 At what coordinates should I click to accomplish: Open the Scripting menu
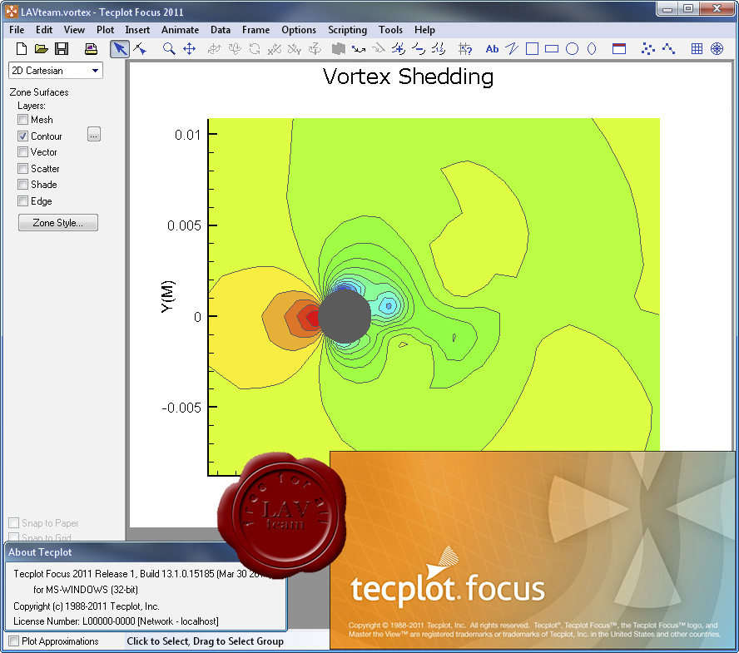point(347,30)
